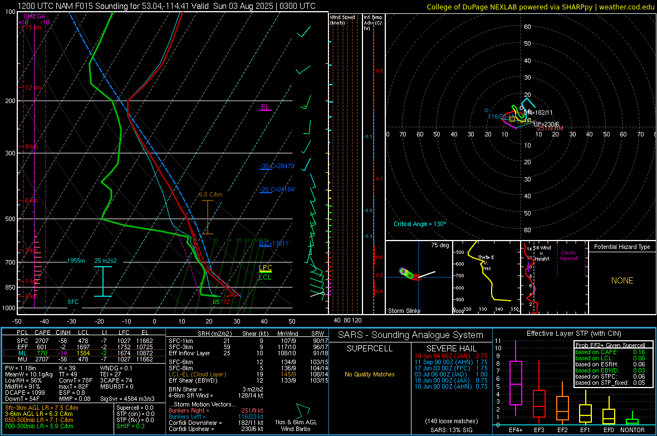Click the ConvT = 78F value
This screenshot has height=436, width=657.
(x=76, y=380)
